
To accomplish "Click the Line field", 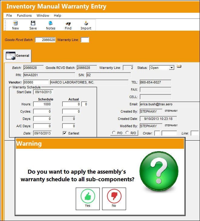I will [195, 133].
